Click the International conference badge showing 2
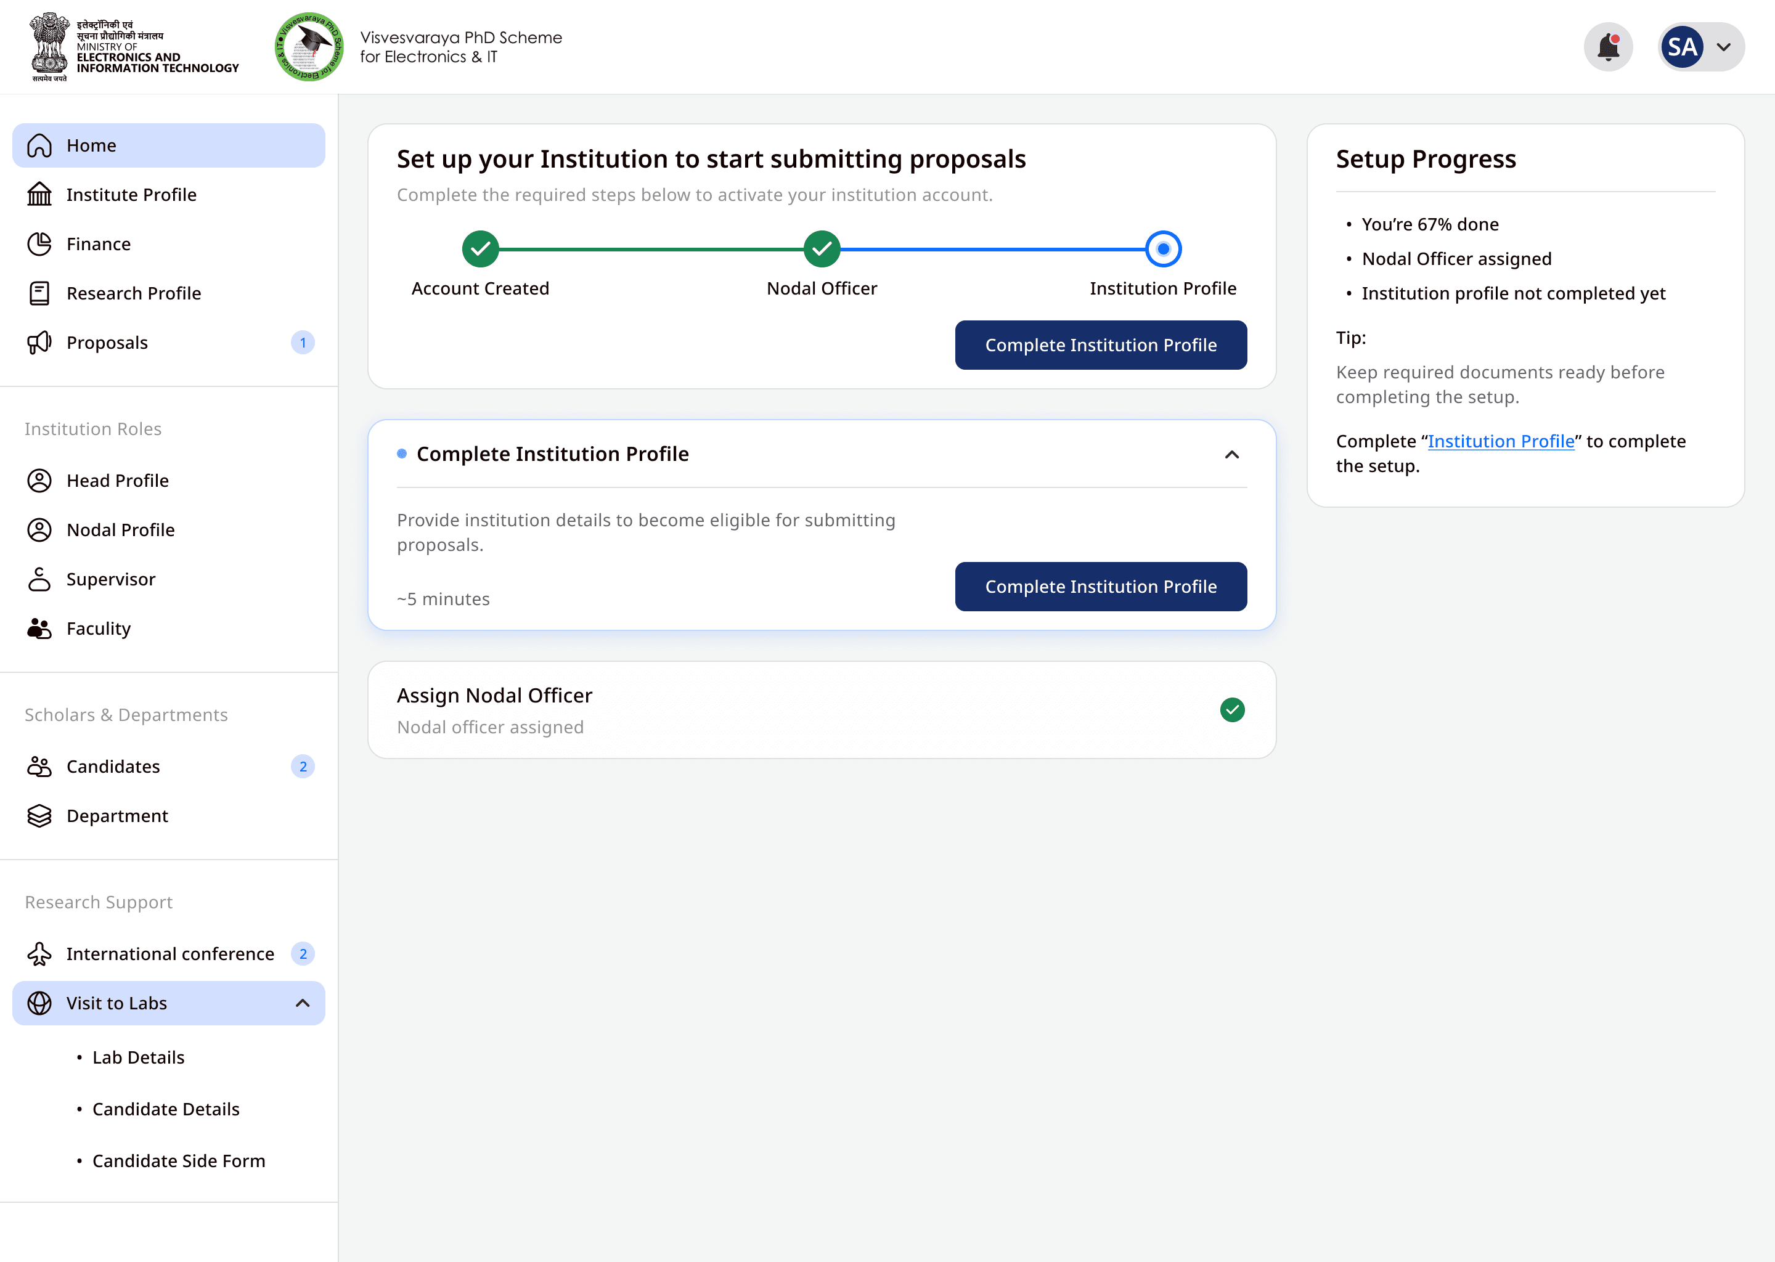This screenshot has height=1262, width=1775. [x=303, y=953]
